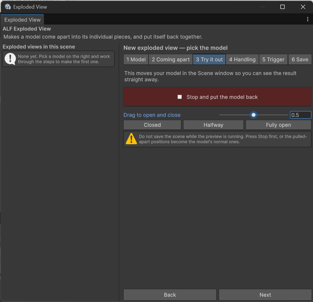Go to step 1 Model
Viewport: 313px width, 302px height.
(136, 60)
